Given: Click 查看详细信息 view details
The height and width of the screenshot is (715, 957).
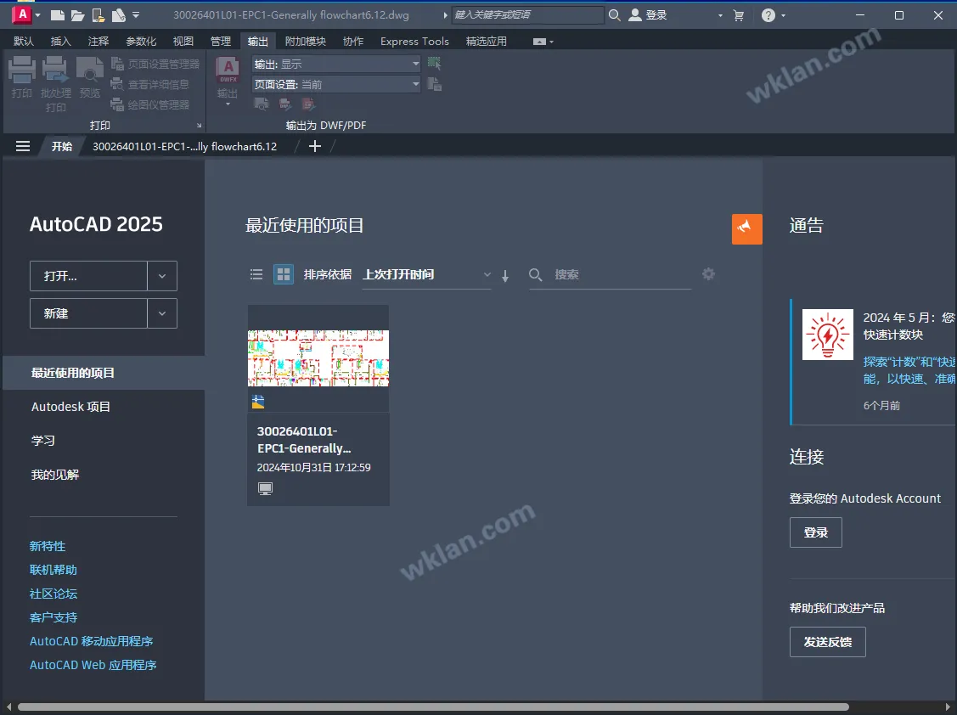Looking at the screenshot, I should point(150,84).
